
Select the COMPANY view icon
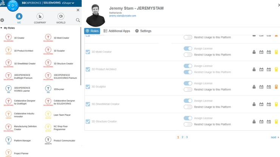point(40,16)
